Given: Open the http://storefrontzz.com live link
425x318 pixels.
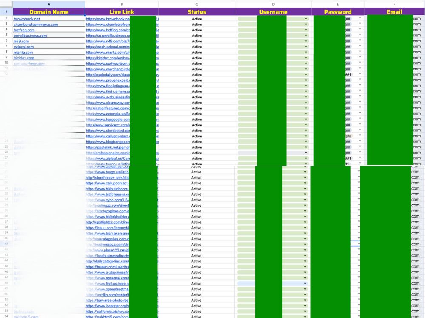Looking at the screenshot, I should point(108,178).
